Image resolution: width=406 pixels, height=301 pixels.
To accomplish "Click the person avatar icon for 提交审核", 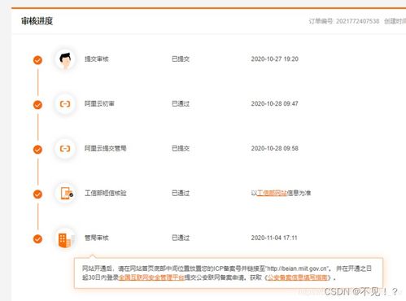I will click(x=65, y=59).
